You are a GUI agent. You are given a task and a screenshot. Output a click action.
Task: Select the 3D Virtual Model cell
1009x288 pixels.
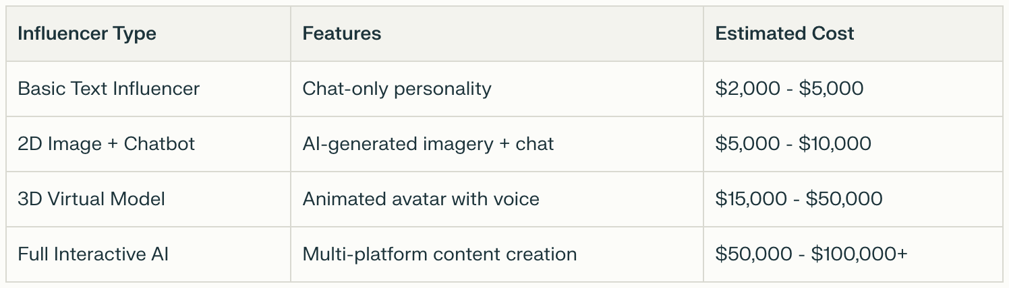[91, 199]
